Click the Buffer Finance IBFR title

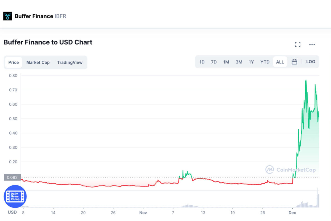coord(41,16)
